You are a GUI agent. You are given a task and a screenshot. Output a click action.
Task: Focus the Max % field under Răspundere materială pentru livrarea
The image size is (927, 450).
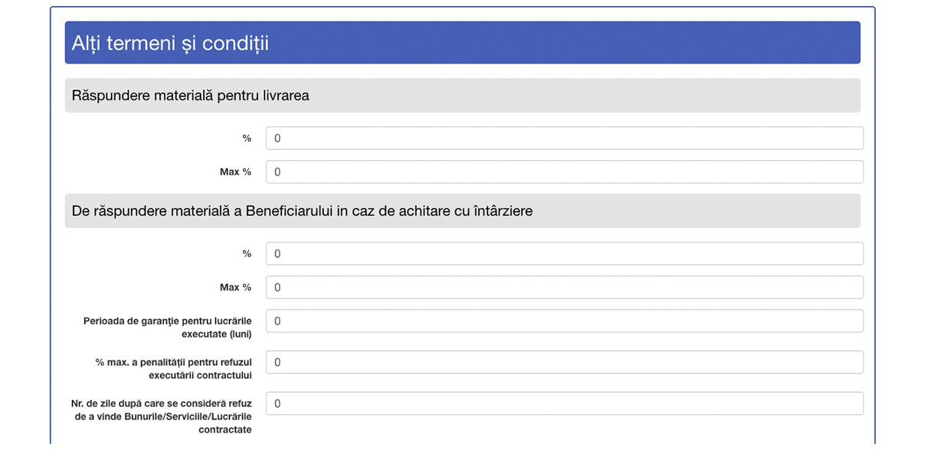pos(565,172)
